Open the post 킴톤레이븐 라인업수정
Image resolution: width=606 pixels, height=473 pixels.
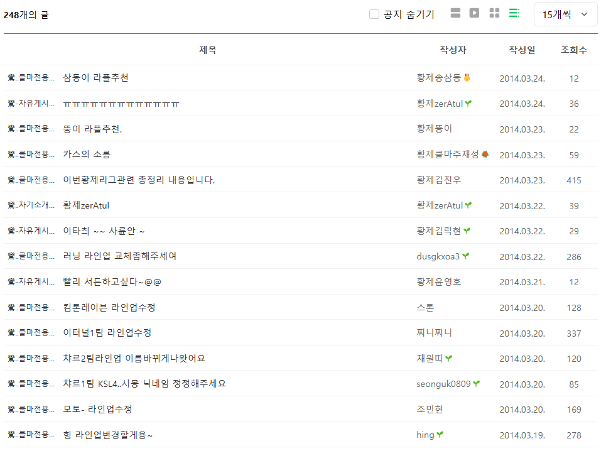(x=109, y=307)
